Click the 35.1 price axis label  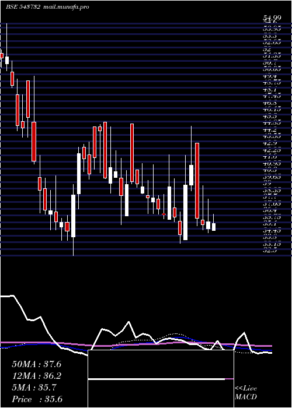pos(270,223)
